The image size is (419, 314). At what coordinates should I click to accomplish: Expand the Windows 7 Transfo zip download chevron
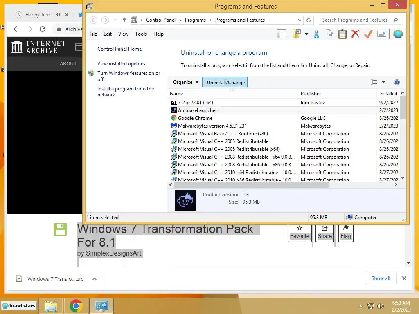pyautogui.click(x=95, y=279)
